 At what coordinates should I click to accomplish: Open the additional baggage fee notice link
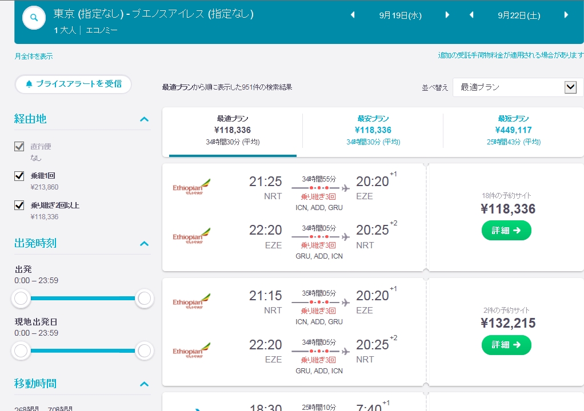point(511,55)
